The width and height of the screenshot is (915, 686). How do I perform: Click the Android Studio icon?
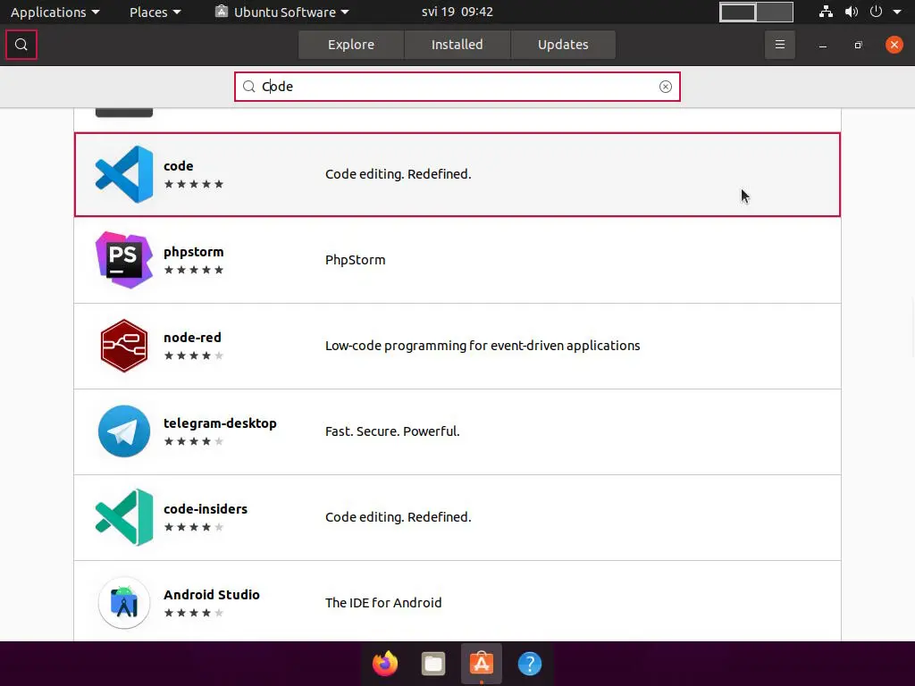(x=124, y=603)
